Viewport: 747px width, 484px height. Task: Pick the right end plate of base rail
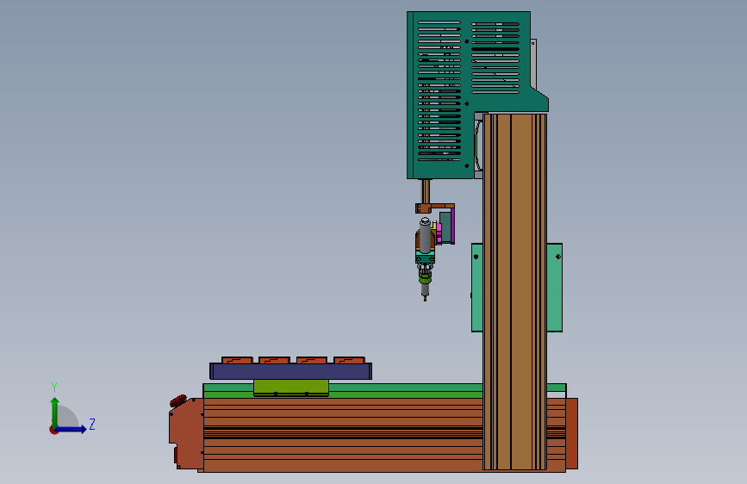point(572,433)
